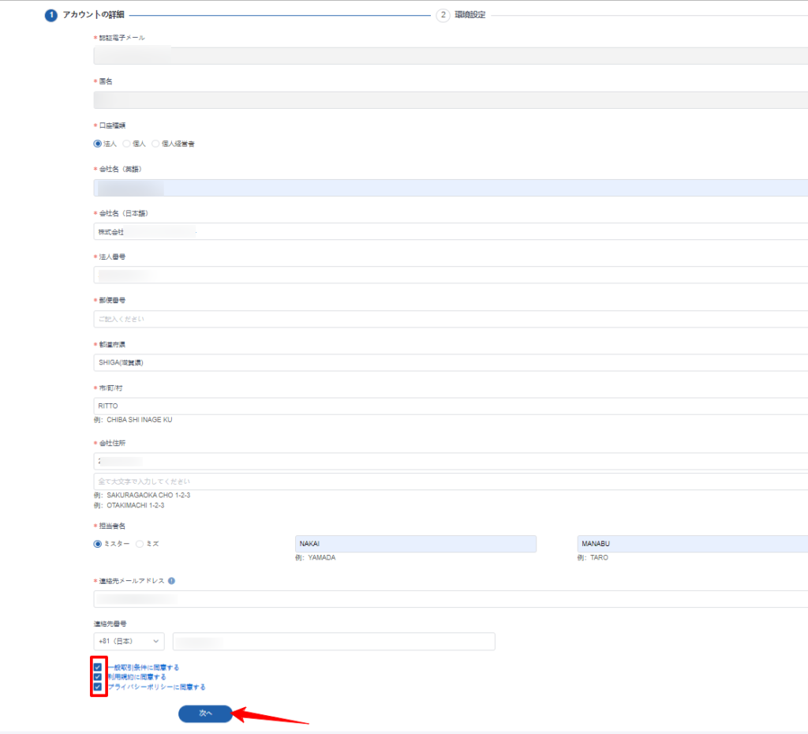808x734 pixels.
Task: Click the phone number field beside +81
Action: coord(334,641)
